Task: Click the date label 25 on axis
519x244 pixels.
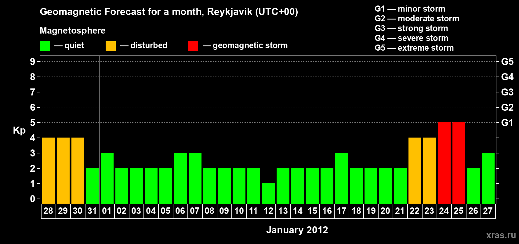Action: [x=459, y=211]
